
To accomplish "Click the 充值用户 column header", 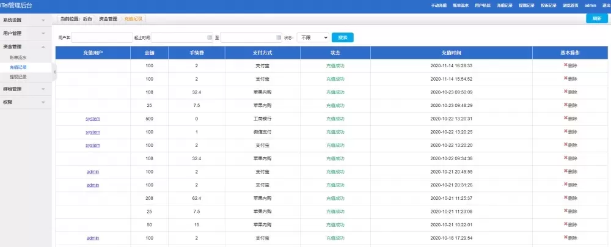I will (93, 53).
